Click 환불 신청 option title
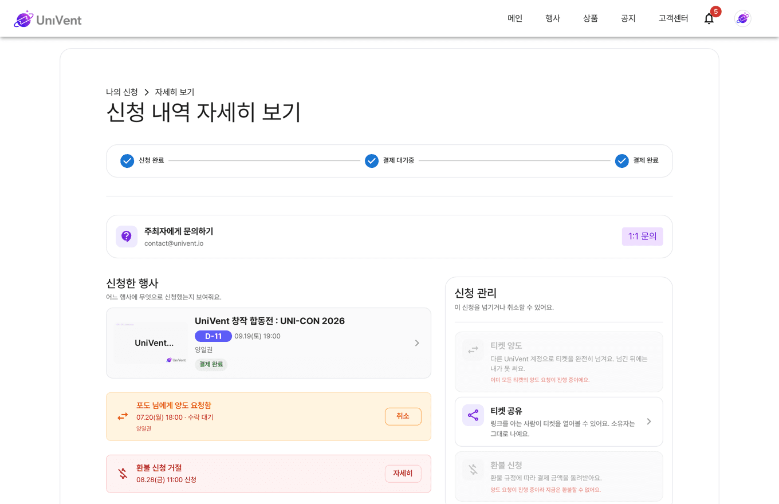 [x=506, y=465]
